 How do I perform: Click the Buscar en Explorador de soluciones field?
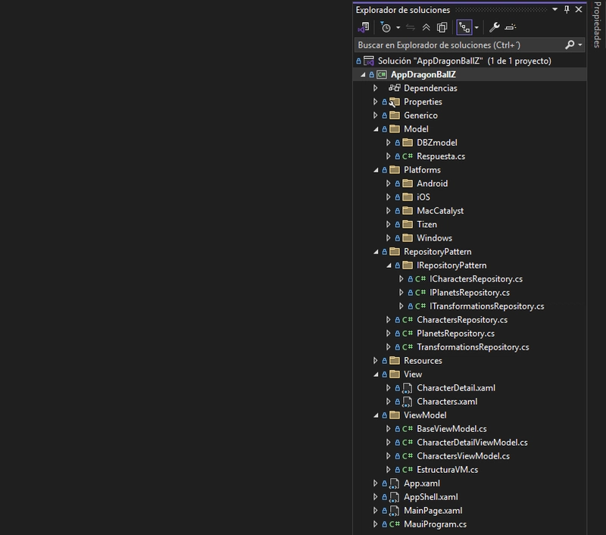coord(459,45)
